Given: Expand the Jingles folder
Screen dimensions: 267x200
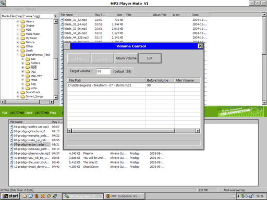Looking at the screenshot, I should click(18, 26).
